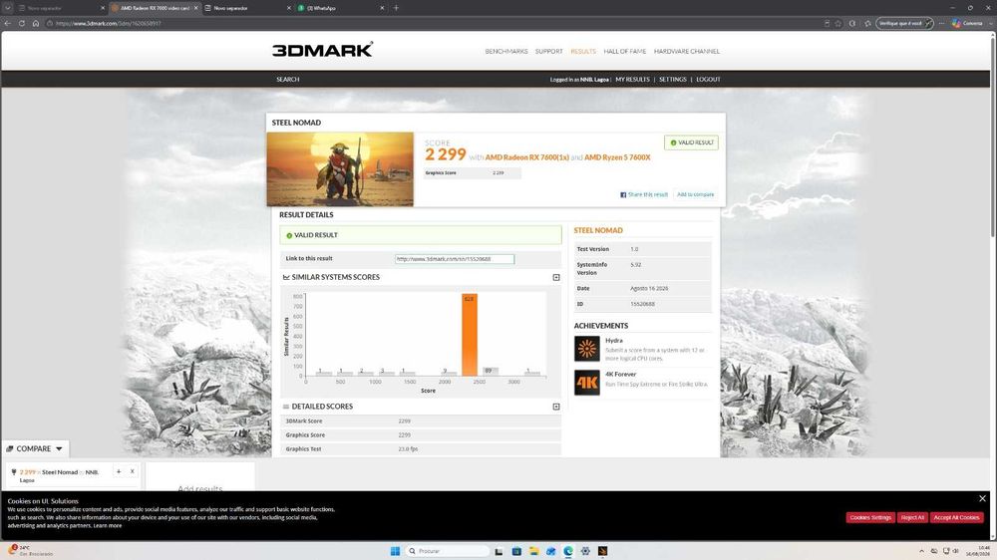Open Settings gear in taskbar
Image resolution: width=997 pixels, height=560 pixels.
585,551
